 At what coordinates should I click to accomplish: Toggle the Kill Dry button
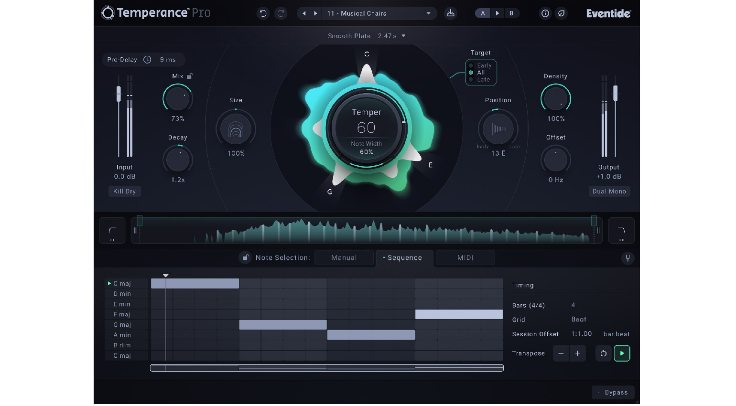(124, 191)
